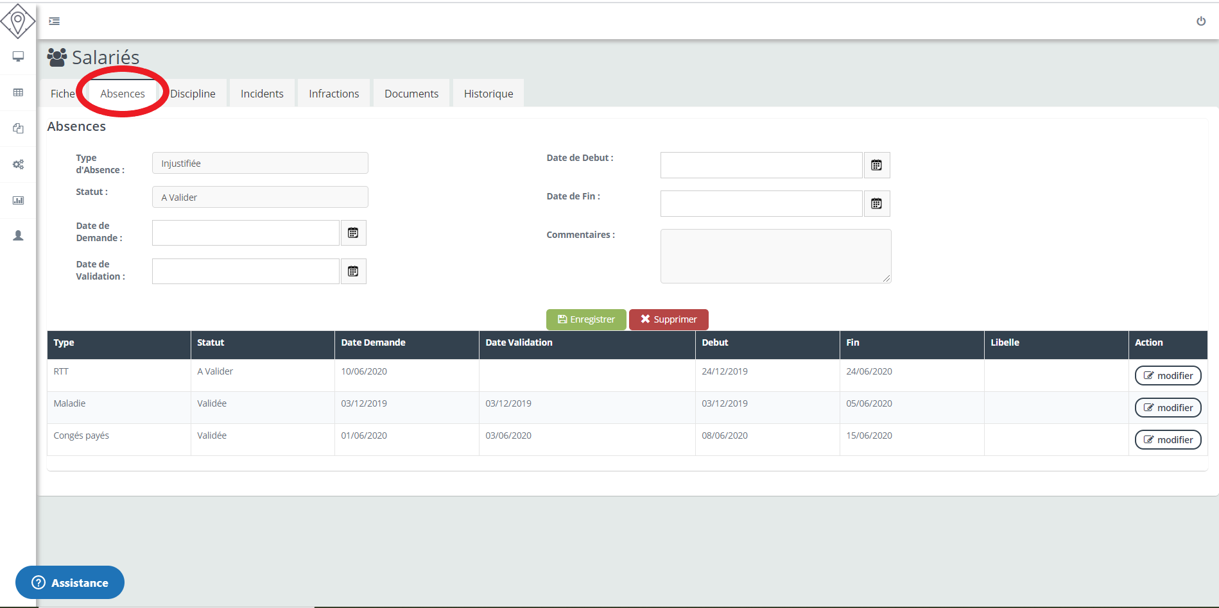Click the gears settings sidebar icon
Screen dimensions: 1219x608
18,164
